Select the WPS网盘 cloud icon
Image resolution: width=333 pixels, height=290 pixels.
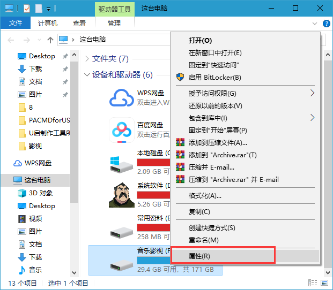tap(122, 98)
